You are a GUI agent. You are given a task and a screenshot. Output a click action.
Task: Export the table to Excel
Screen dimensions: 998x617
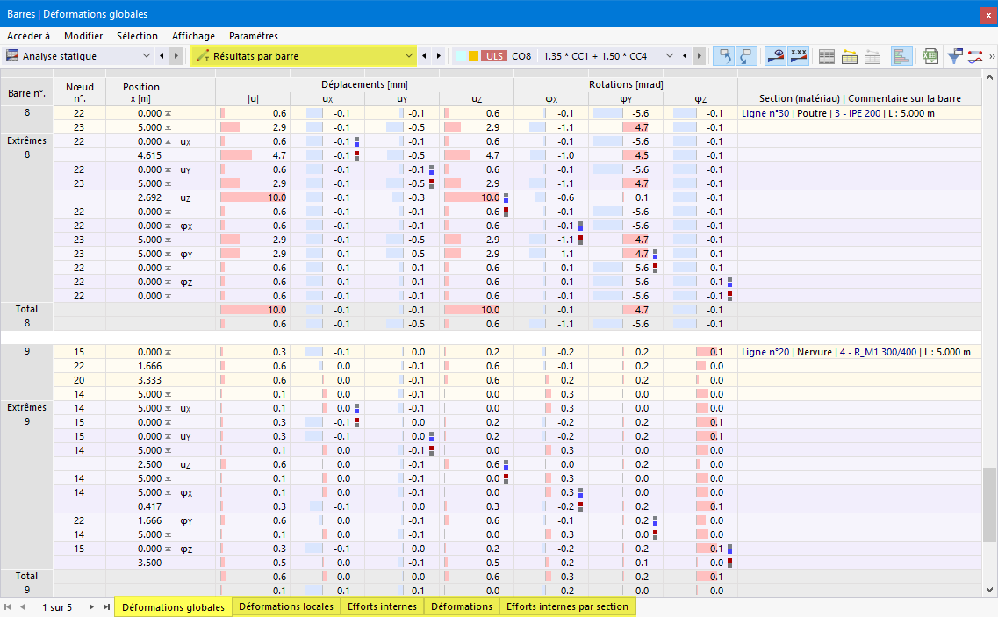click(930, 57)
